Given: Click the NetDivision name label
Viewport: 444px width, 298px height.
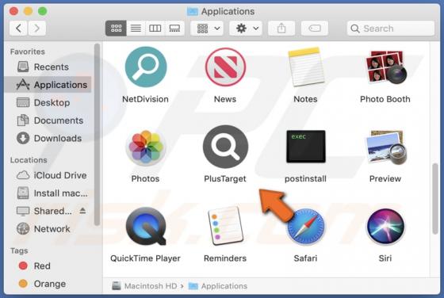Looking at the screenshot, I should [x=146, y=99].
